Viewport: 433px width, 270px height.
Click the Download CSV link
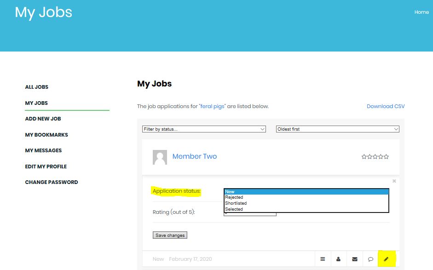[x=386, y=106]
